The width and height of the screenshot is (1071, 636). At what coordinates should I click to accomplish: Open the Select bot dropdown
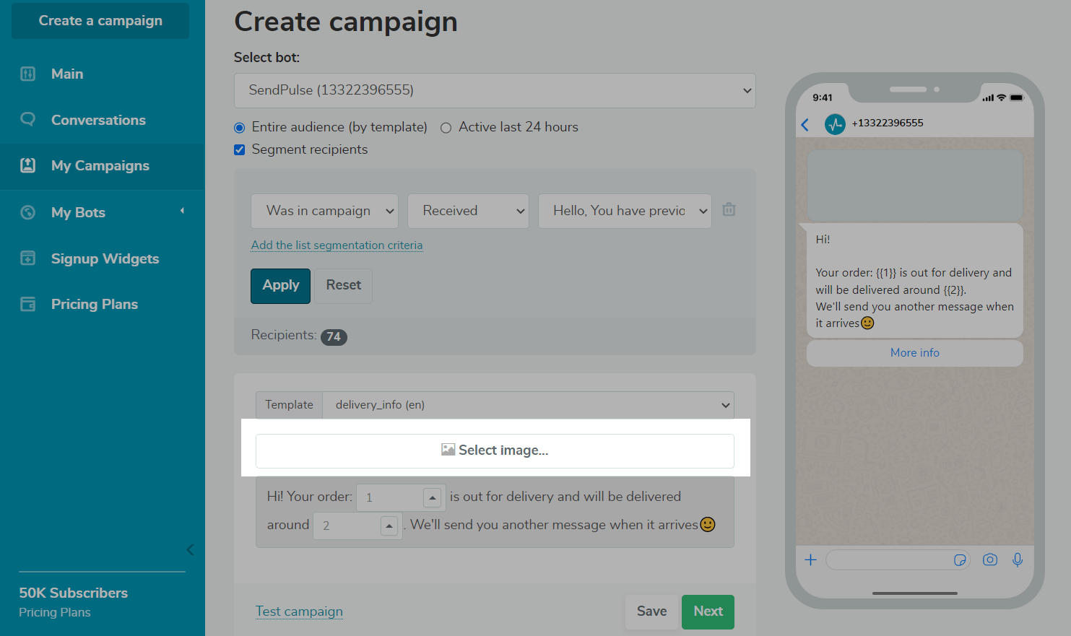point(495,90)
